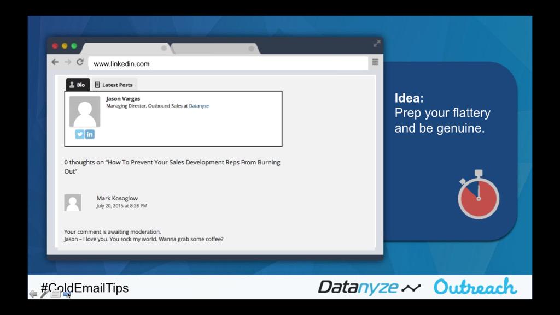Click the slideshow previous-slide arrow icon
The height and width of the screenshot is (315, 560).
click(x=33, y=294)
